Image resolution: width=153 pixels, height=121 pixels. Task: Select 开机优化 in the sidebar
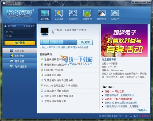tap(20, 56)
